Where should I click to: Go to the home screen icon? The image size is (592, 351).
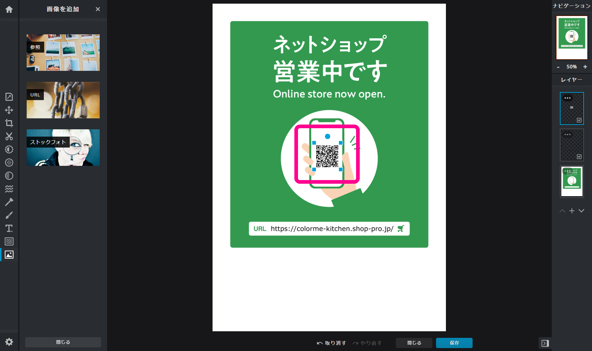(9, 9)
